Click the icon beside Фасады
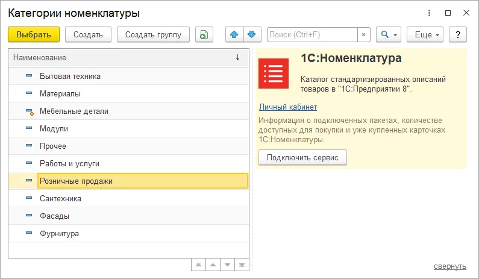The width and height of the screenshot is (479, 279). [29, 216]
